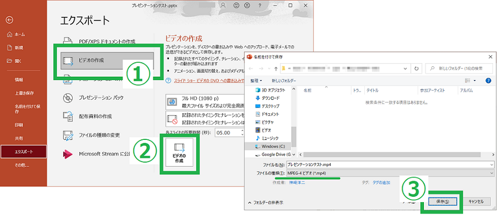Click the Microsoft Stream logo icon
Image resolution: width=500 pixels, height=216 pixels.
(68, 154)
